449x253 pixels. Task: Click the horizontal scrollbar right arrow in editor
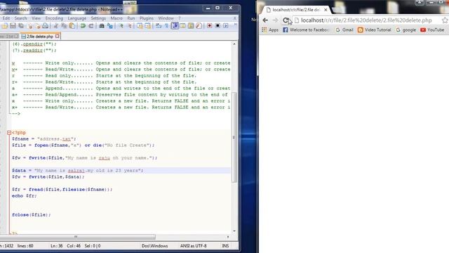(228, 237)
